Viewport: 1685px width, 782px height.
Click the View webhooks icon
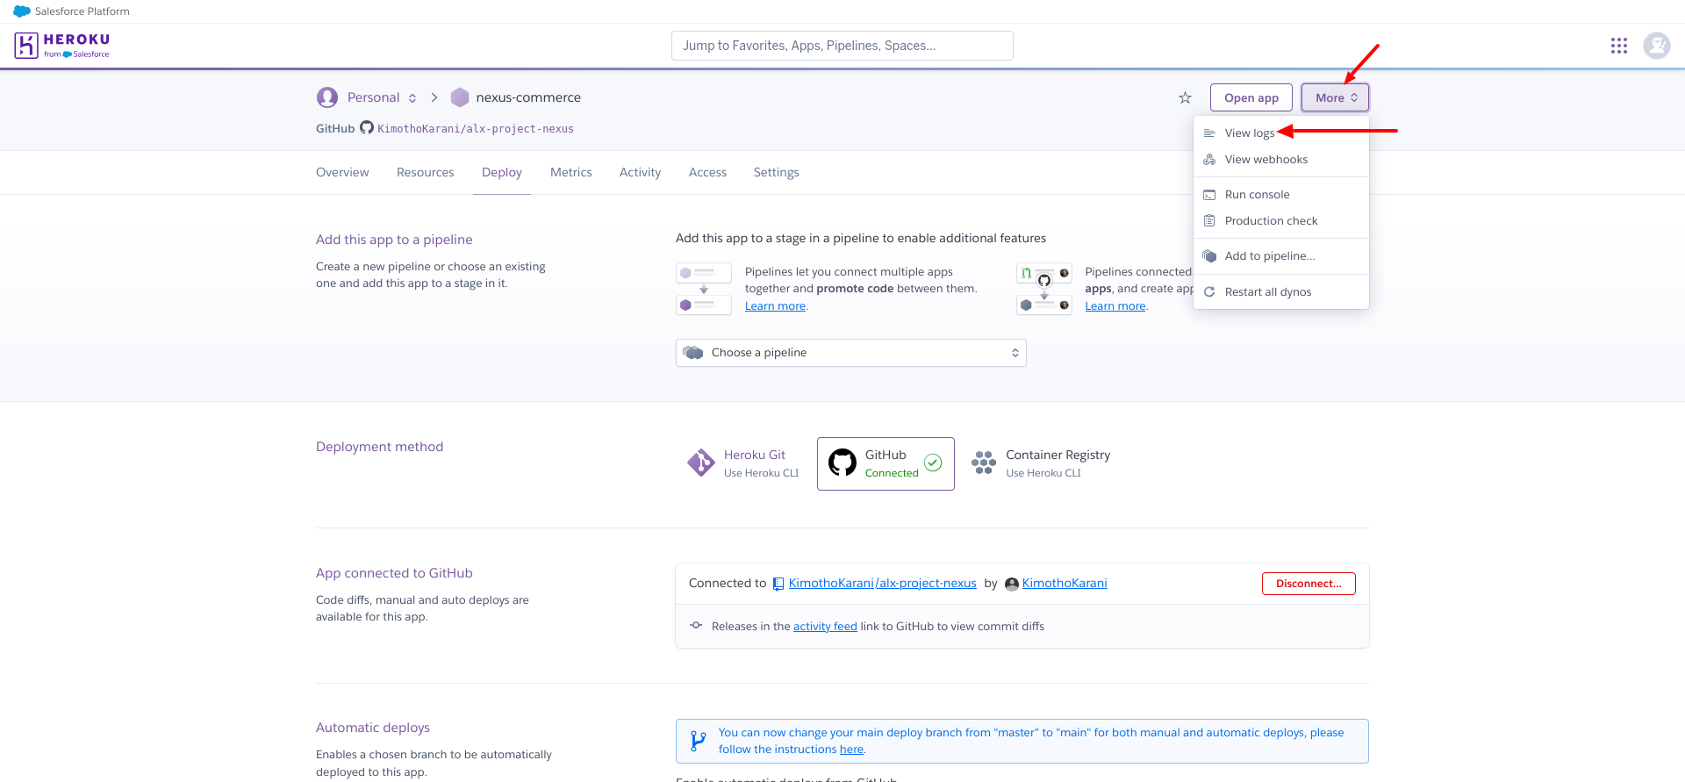click(1209, 160)
